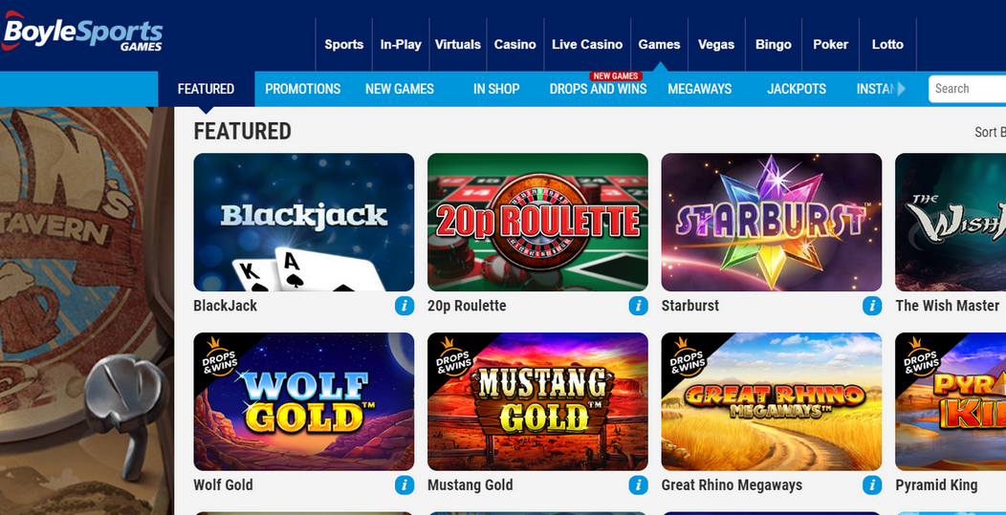1006x515 pixels.
Task: Go to Live Casino menu item
Action: 587,44
